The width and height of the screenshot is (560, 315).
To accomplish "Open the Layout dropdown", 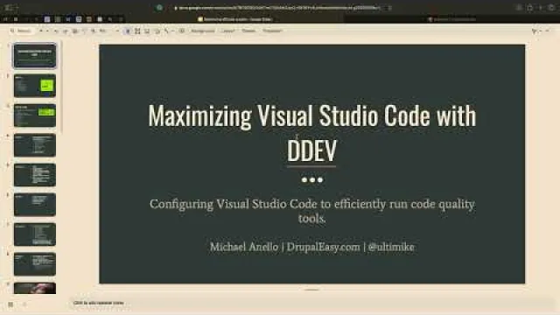I will click(228, 31).
